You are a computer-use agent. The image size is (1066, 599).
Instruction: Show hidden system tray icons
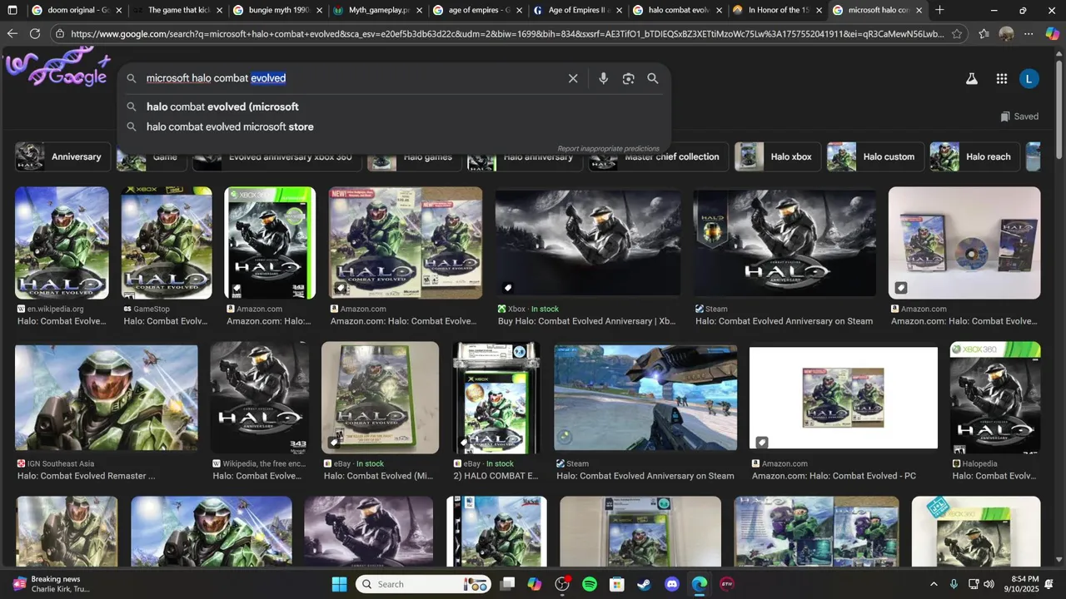[x=934, y=584]
